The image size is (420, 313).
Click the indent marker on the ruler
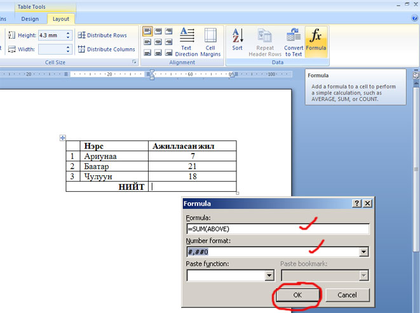point(152,75)
